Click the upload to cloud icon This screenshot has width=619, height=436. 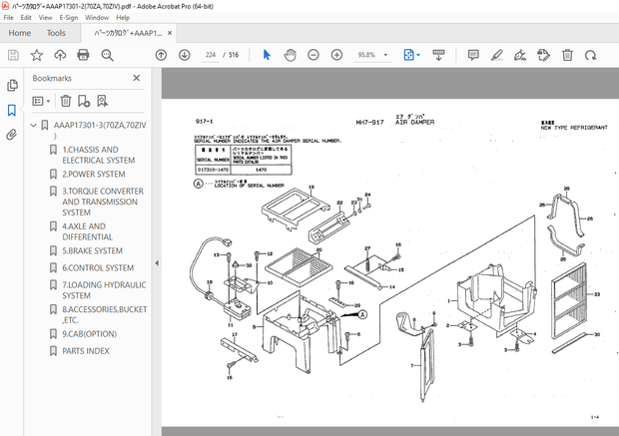[60, 55]
